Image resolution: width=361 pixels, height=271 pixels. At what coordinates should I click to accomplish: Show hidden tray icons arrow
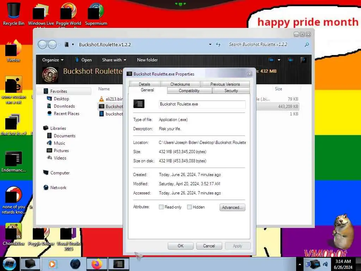point(300,264)
